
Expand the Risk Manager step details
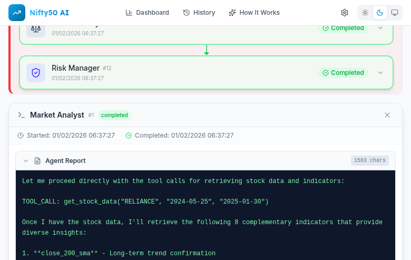[380, 73]
